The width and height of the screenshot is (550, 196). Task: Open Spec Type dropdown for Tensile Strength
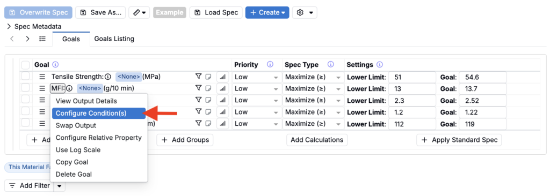tap(313, 77)
